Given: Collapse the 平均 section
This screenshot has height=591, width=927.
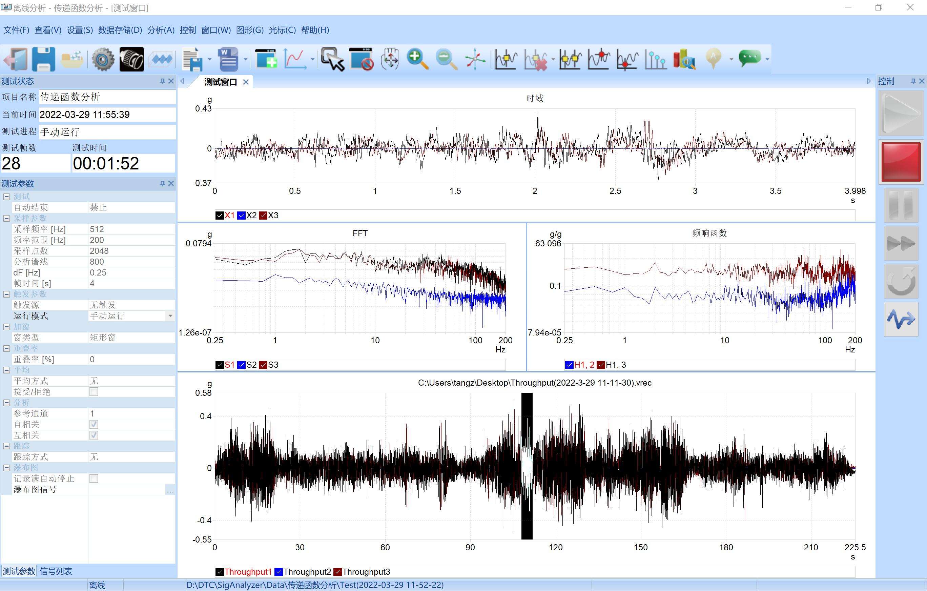Looking at the screenshot, I should coord(6,370).
